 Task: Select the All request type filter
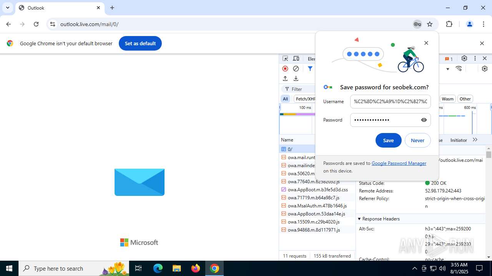[285, 99]
